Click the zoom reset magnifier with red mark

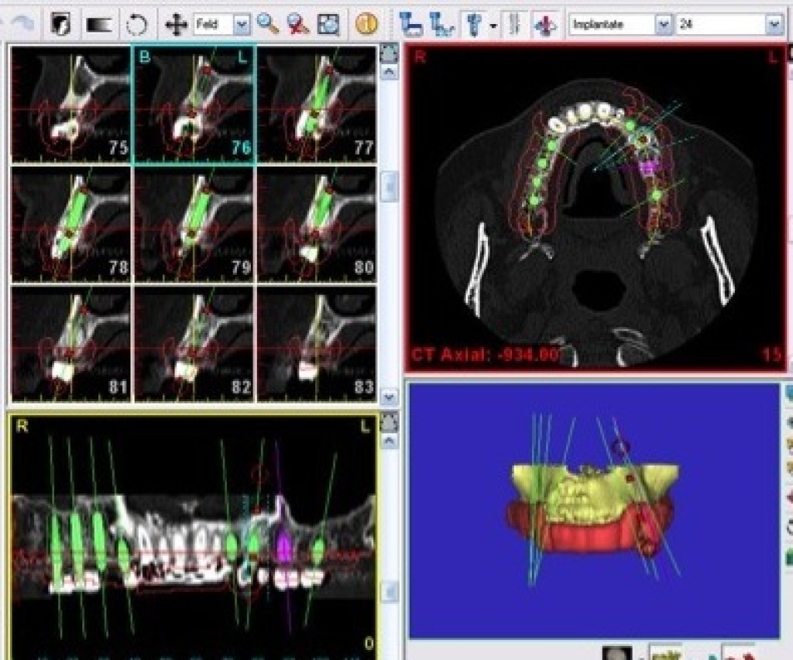(298, 24)
